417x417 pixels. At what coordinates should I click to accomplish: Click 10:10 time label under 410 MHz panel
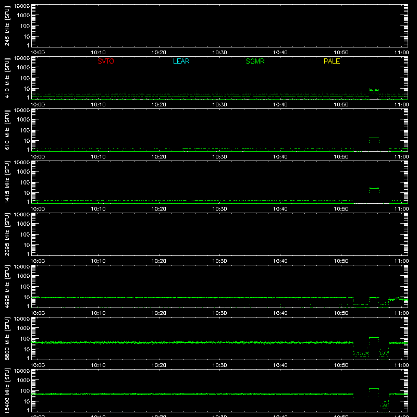click(x=99, y=105)
